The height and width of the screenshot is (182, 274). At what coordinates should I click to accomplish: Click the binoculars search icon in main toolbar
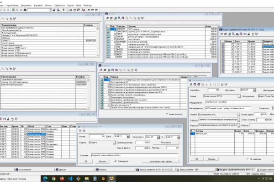[25, 10]
